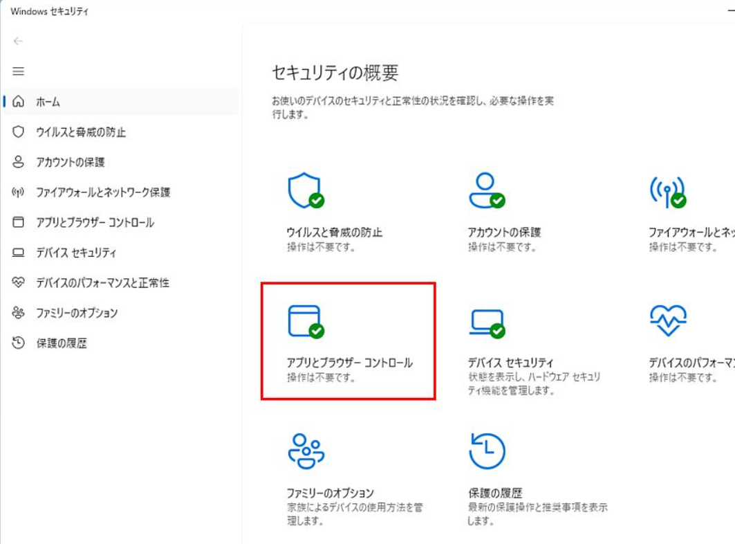Select デバイス セキュリティ in sidebar
This screenshot has height=544, width=735.
coord(76,253)
